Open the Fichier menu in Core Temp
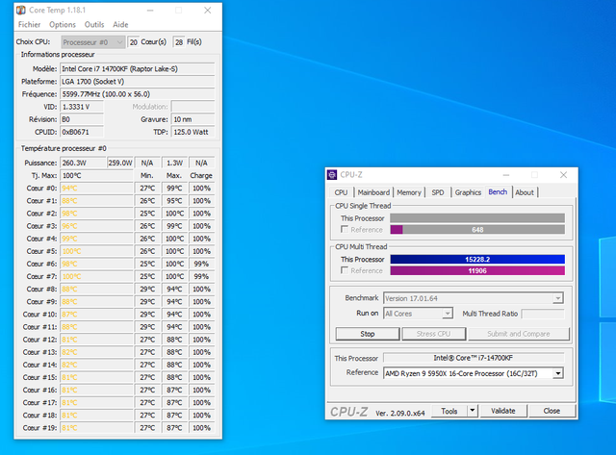This screenshot has height=455, width=616. click(x=29, y=24)
